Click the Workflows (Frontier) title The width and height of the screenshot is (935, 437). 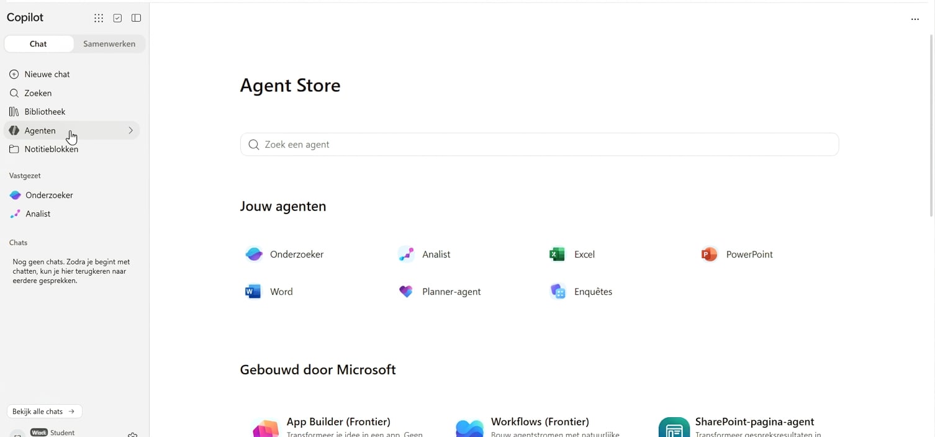(x=540, y=421)
